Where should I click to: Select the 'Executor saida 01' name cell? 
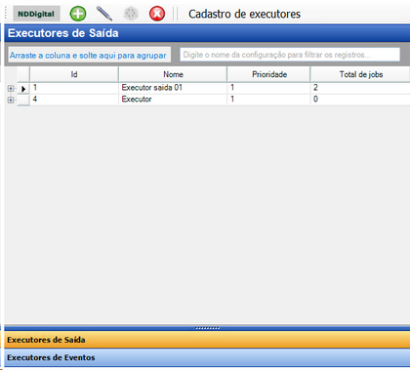[173, 88]
